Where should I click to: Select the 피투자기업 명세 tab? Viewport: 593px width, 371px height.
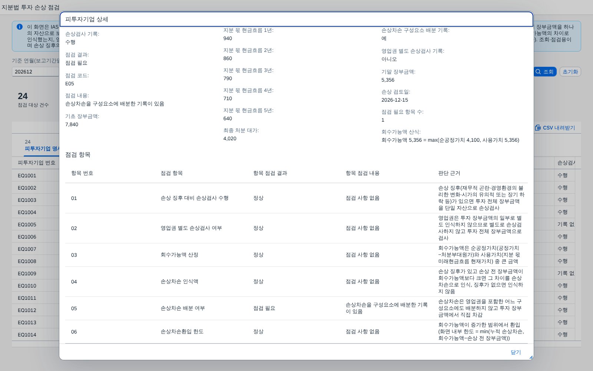(42, 145)
